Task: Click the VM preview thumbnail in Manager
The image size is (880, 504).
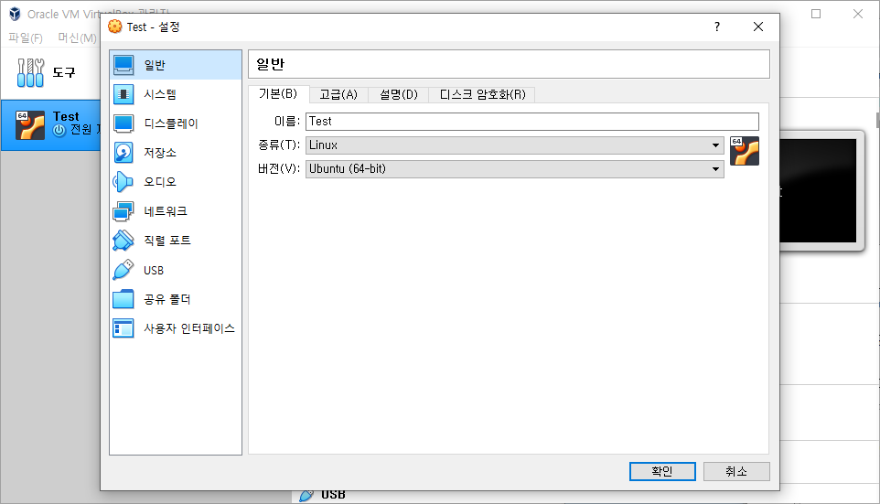Action: pos(819,191)
